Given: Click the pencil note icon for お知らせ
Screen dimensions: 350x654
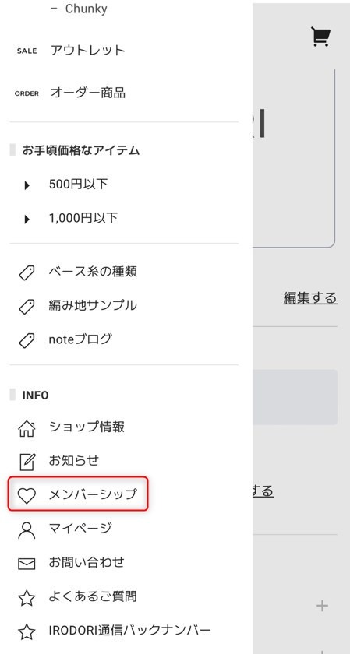Looking at the screenshot, I should click(27, 462).
